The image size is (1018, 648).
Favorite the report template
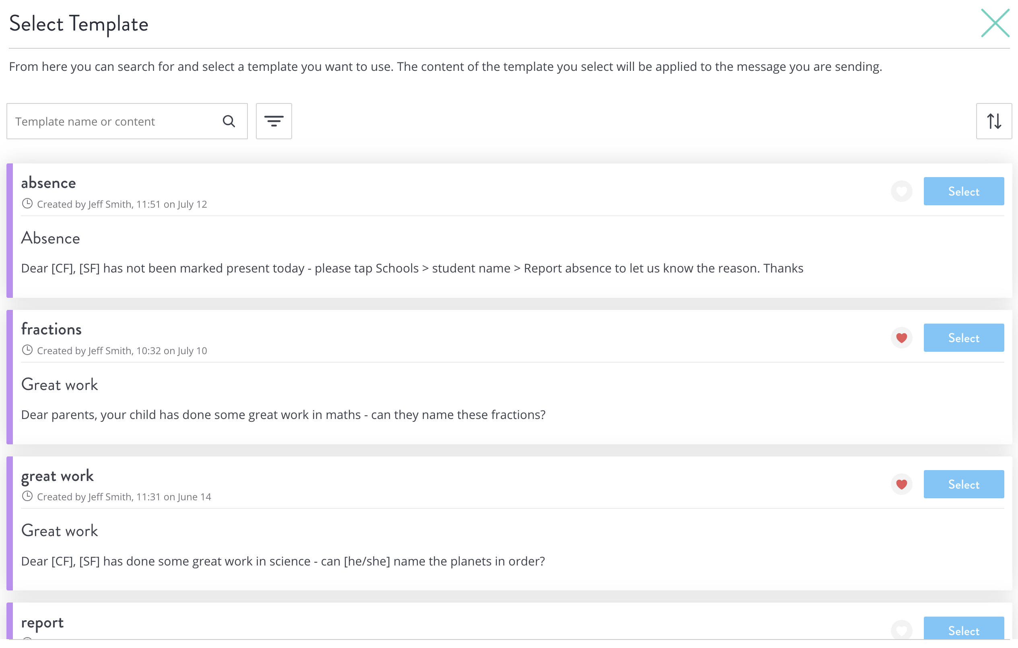[x=901, y=631]
